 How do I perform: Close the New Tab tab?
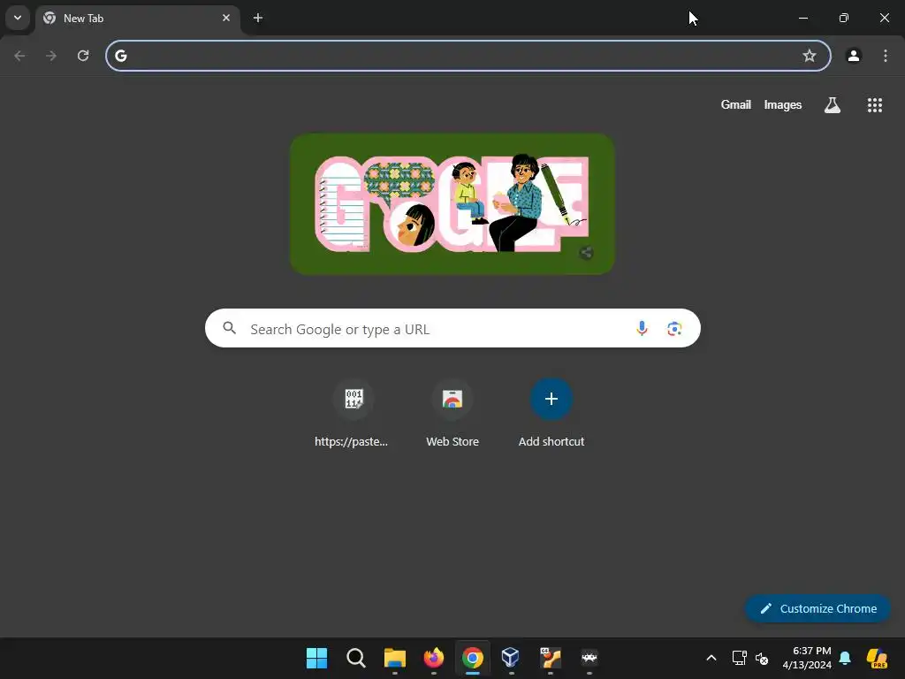point(226,18)
